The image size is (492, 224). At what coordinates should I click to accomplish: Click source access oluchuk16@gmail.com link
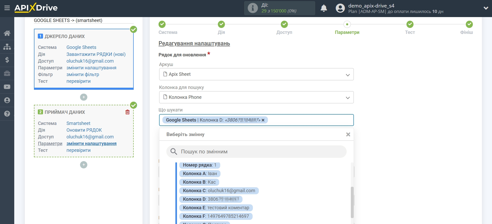point(90,61)
